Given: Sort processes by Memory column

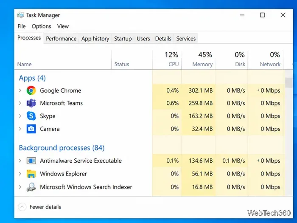Looking at the screenshot, I should click(198, 60).
